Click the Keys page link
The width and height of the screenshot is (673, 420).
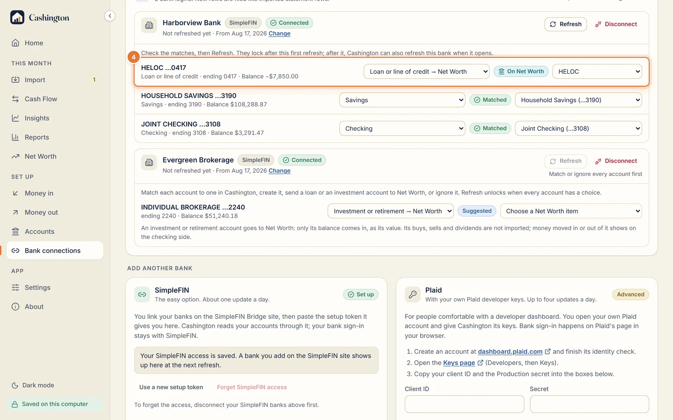click(459, 363)
